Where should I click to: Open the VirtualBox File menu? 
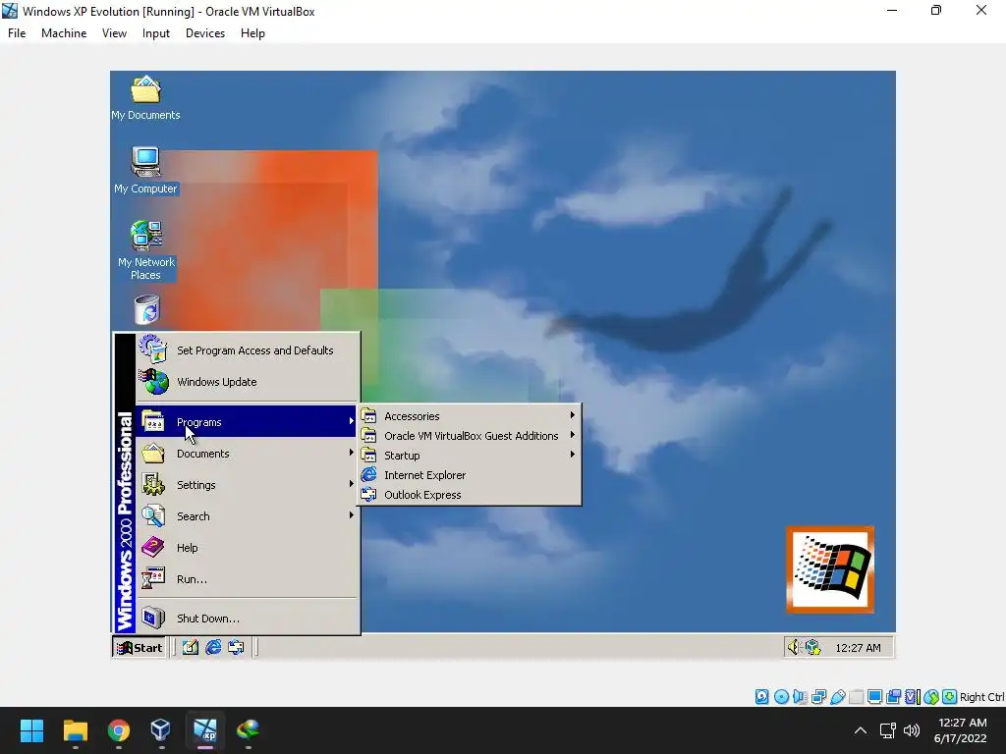pyautogui.click(x=17, y=33)
